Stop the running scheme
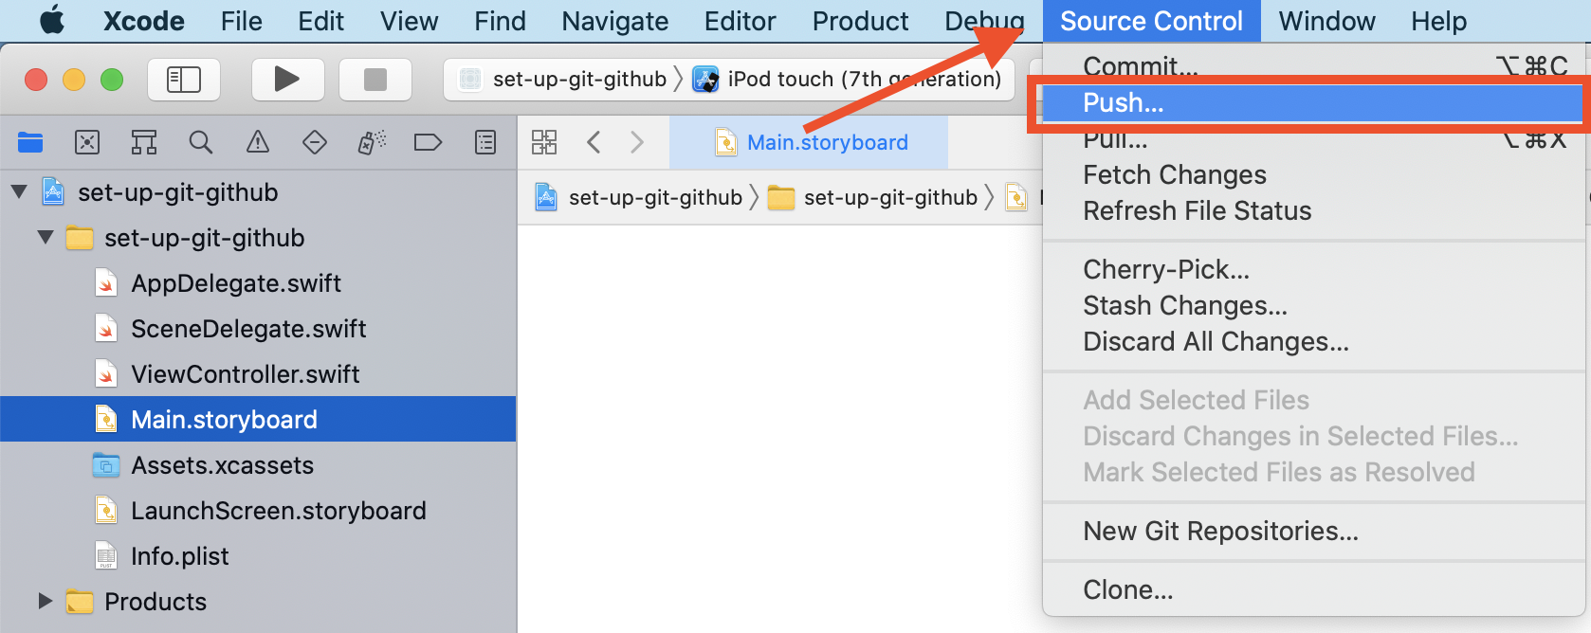This screenshot has width=1591, height=633. coord(375,80)
